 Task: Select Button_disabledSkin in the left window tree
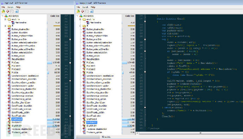pyautogui.click(x=20, y=29)
